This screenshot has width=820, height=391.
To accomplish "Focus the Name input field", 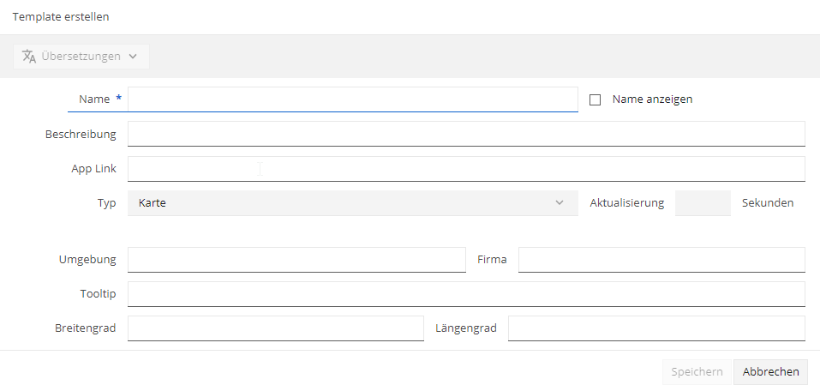I will point(353,99).
